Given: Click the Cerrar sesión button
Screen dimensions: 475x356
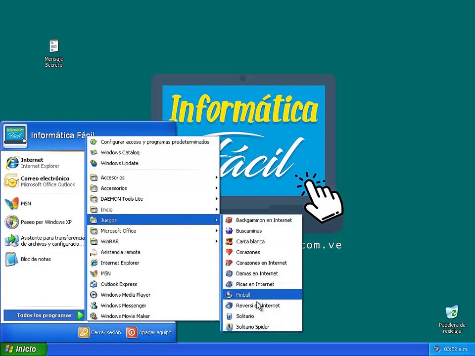Looking at the screenshot, I should pyautogui.click(x=99, y=332).
